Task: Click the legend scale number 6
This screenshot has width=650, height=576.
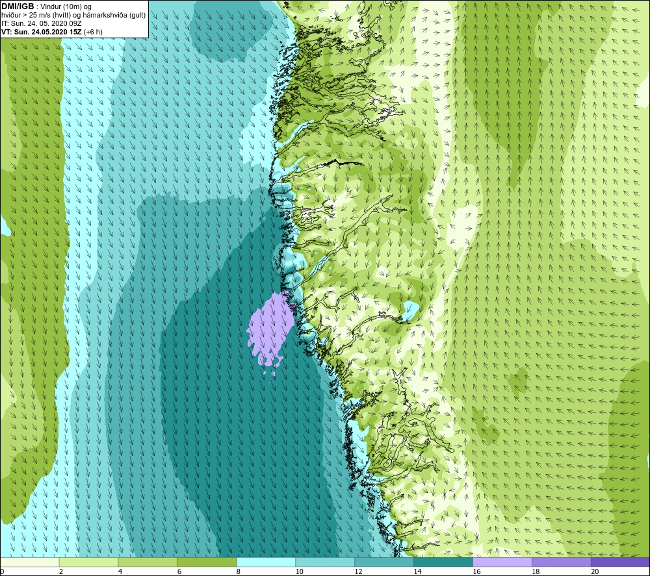Action: point(179,571)
